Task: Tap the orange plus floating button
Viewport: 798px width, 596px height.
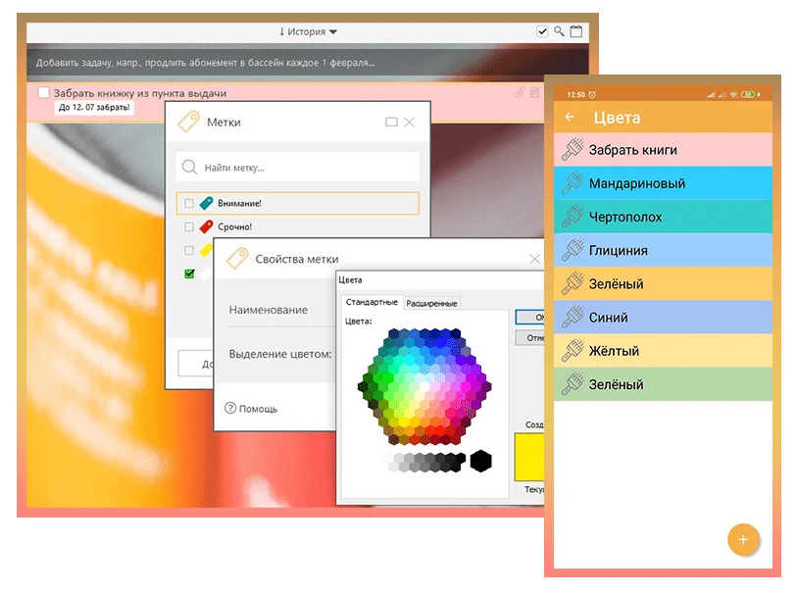Action: (742, 539)
